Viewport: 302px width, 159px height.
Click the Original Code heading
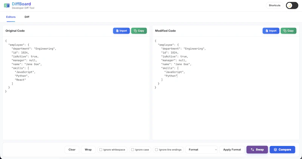tap(15, 31)
